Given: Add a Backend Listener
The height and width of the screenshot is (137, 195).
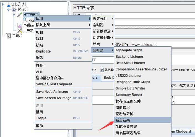Looking at the screenshot, I should (x=142, y=57).
